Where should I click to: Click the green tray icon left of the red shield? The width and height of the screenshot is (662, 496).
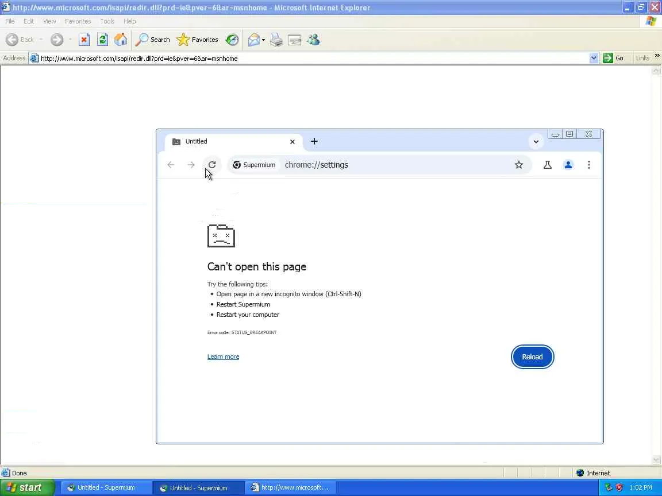[609, 487]
